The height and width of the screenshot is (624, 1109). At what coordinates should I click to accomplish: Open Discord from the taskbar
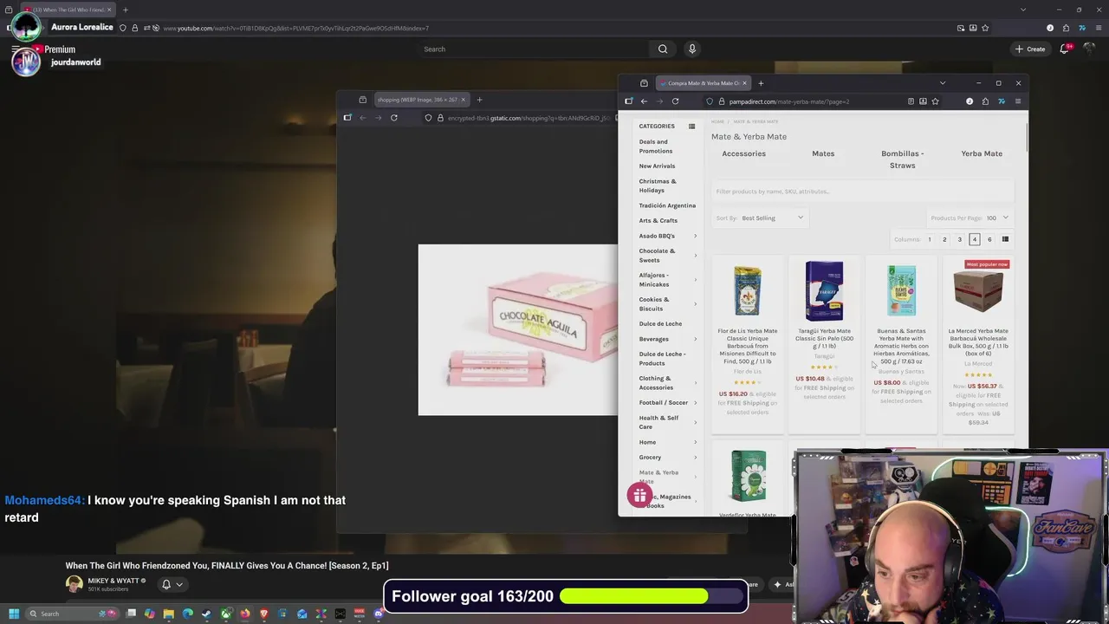pos(379,614)
